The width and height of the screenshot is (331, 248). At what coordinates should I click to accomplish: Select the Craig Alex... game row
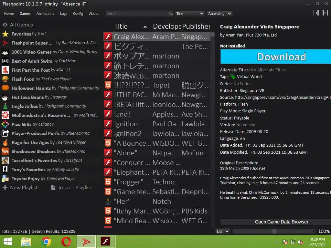[157, 36]
